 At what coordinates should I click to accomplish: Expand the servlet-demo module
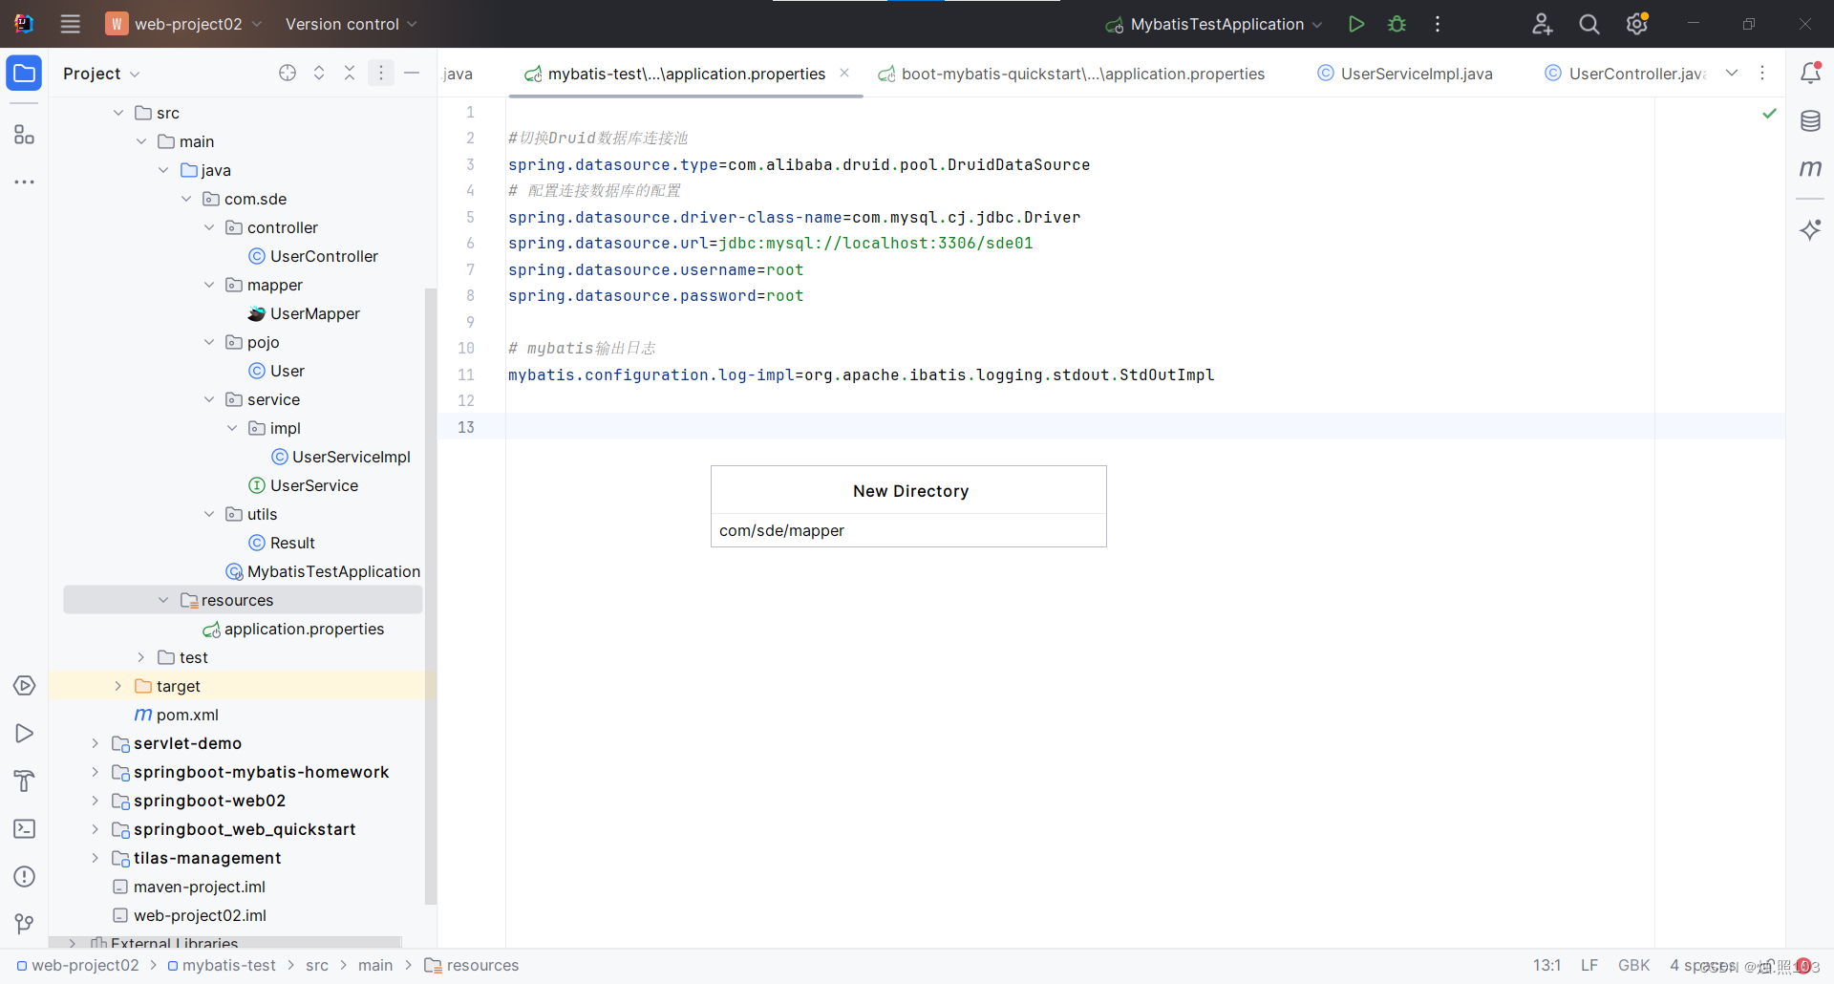coord(95,743)
